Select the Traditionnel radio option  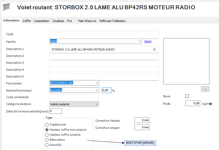(47, 125)
